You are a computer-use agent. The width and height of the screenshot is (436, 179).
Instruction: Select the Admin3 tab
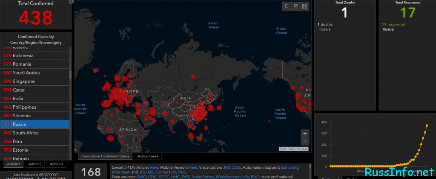[x=56, y=164]
